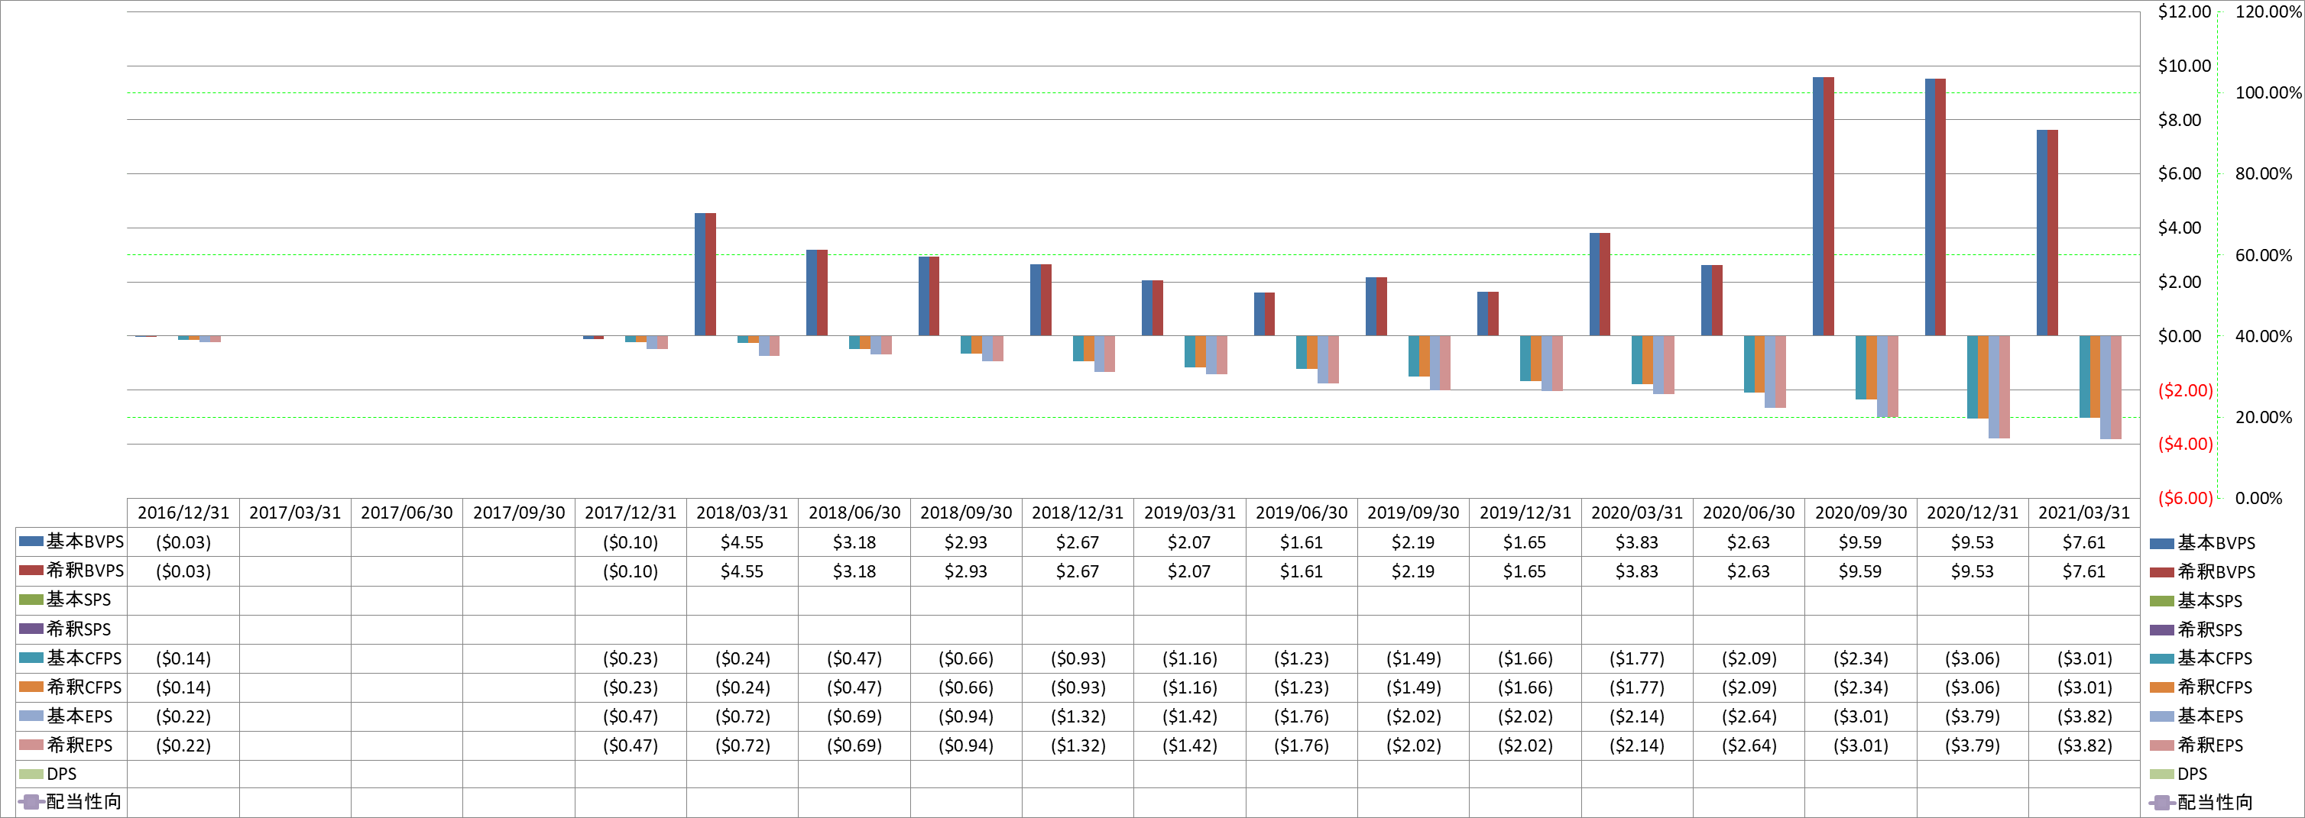The height and width of the screenshot is (818, 2305).
Task: Click the 2020/12/31 column header
Action: [x=1972, y=512]
